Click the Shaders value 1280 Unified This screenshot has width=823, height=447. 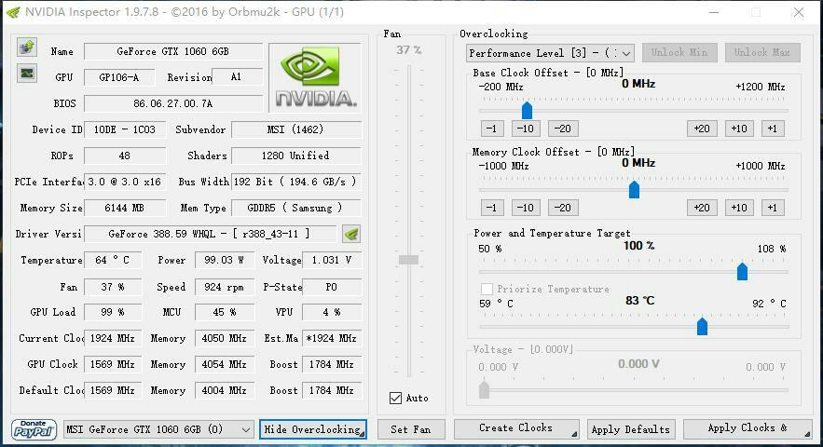point(296,156)
